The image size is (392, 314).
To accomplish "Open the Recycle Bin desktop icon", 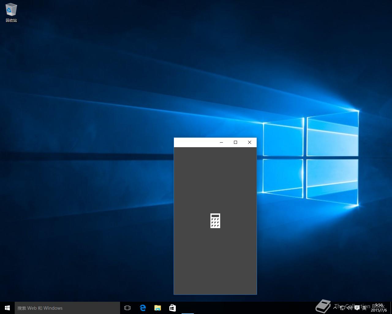I will [x=11, y=13].
